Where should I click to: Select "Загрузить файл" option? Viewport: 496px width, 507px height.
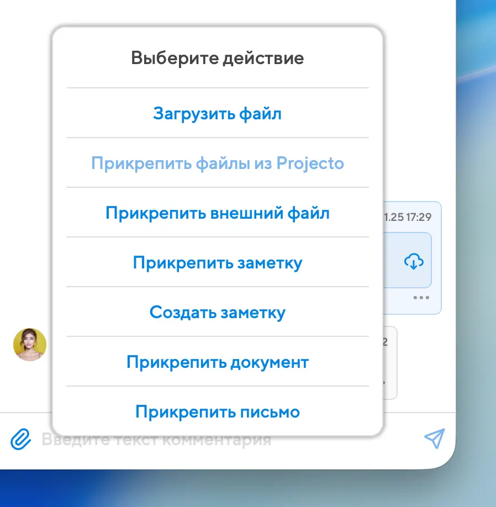click(x=217, y=114)
